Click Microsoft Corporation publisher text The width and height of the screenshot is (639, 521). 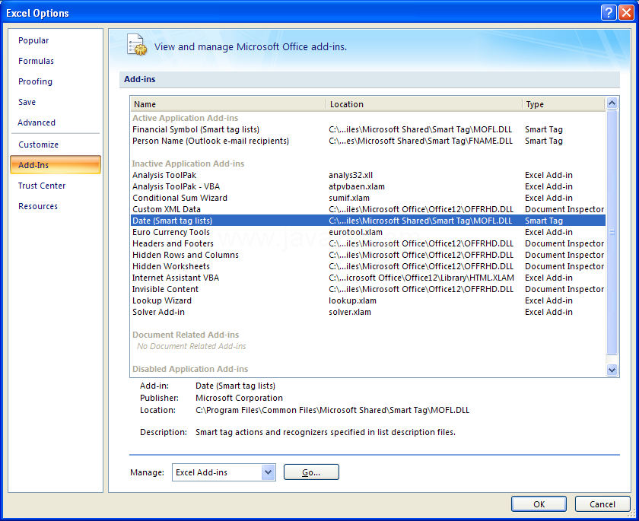point(239,398)
